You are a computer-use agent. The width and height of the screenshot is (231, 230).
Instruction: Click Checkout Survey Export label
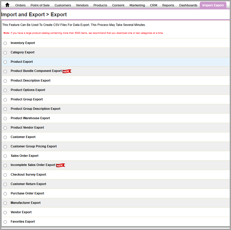click(x=28, y=175)
